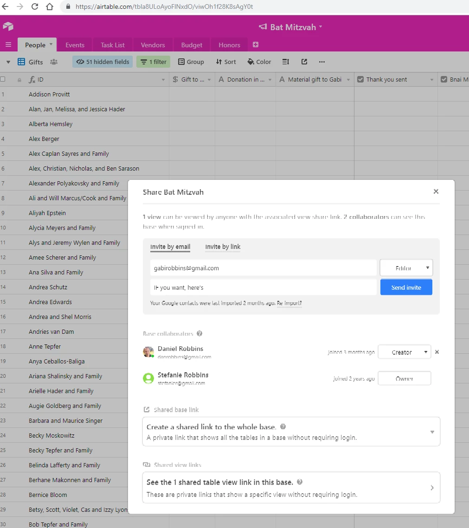469x528 pixels.
Task: Click the Airtable logo icon
Action: [x=8, y=26]
